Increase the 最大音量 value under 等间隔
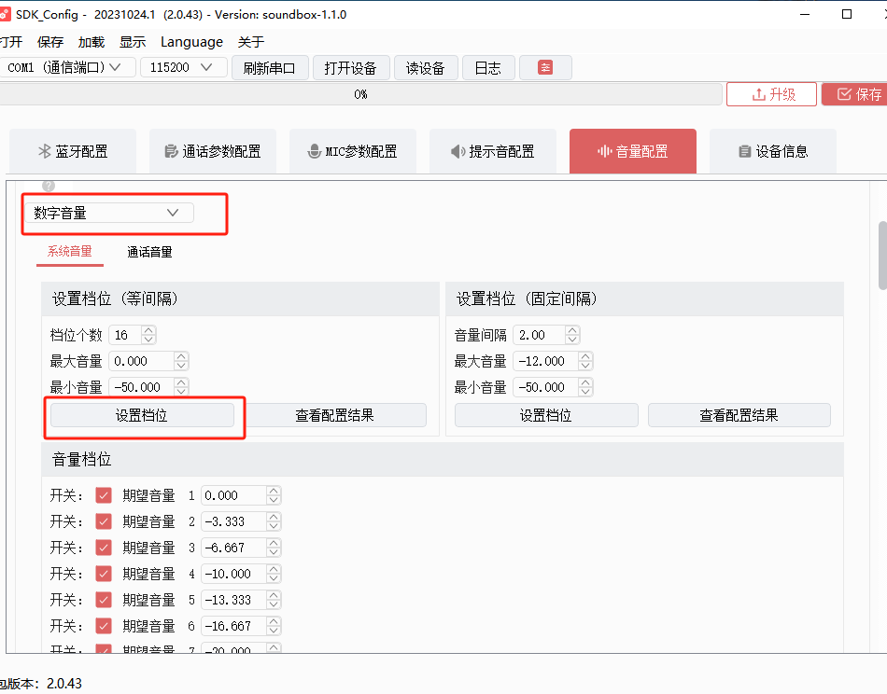The image size is (887, 694). click(181, 356)
